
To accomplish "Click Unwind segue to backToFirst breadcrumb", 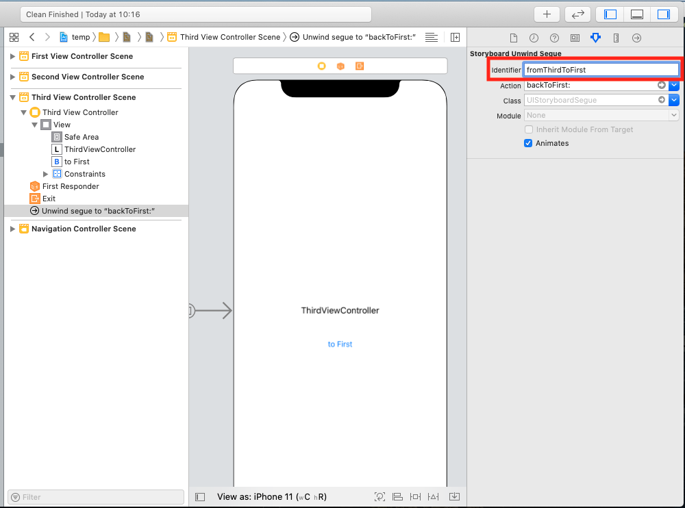I will click(x=353, y=37).
